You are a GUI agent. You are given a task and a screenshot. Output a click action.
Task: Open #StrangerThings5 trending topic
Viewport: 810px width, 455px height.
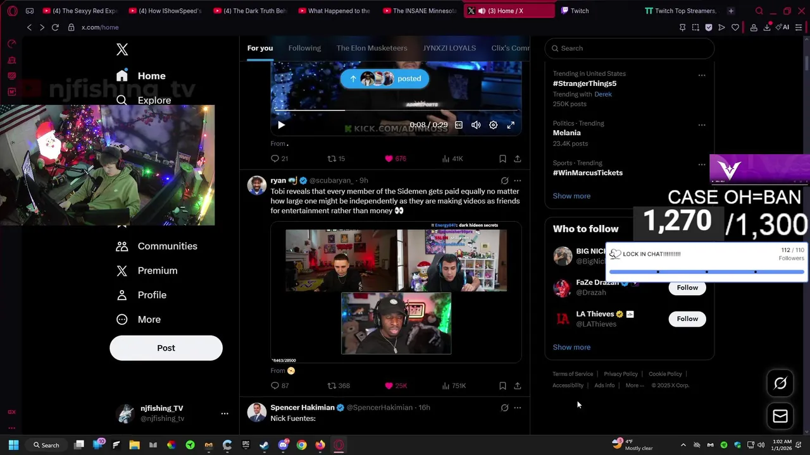tap(585, 83)
